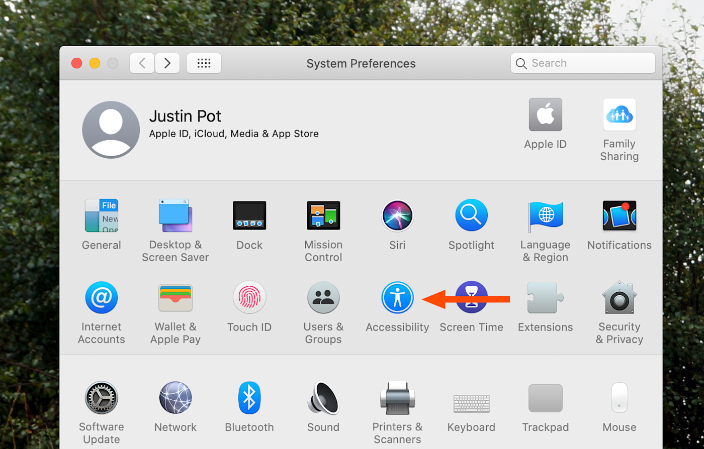Open the Apple ID pane
This screenshot has width=704, height=449.
point(545,115)
